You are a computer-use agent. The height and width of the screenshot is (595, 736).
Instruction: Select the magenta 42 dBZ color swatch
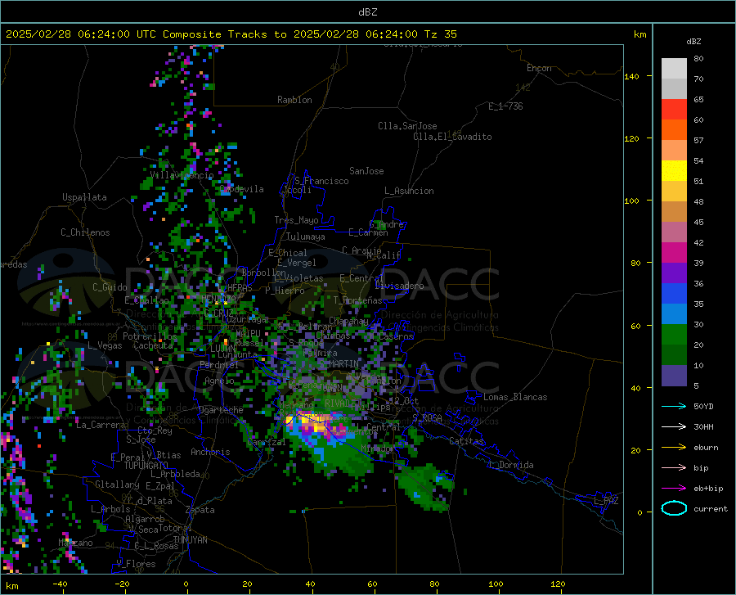[x=674, y=253]
